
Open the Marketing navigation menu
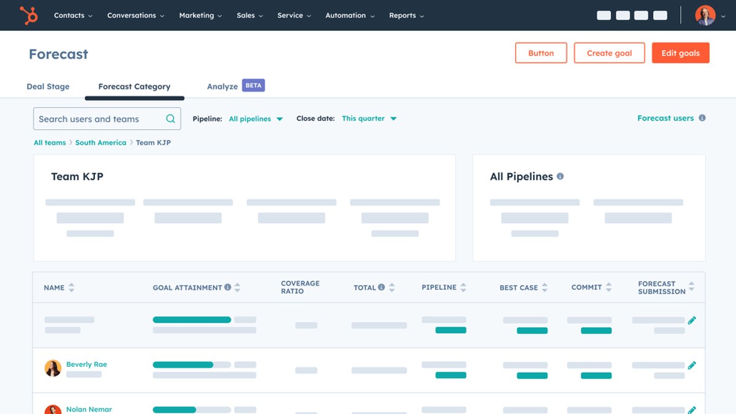point(201,15)
